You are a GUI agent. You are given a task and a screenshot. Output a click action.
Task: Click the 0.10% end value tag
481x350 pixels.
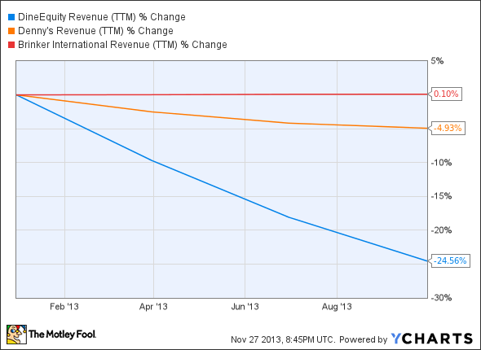[446, 94]
